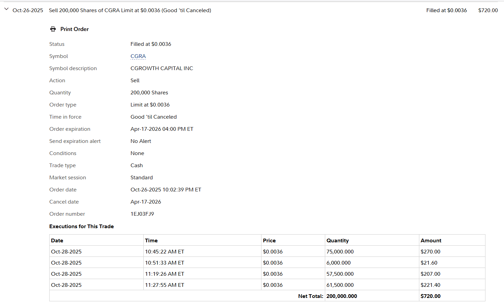504x304 pixels.
Task: Click the 'Quantity' column header in executions table
Action: pyautogui.click(x=338, y=241)
